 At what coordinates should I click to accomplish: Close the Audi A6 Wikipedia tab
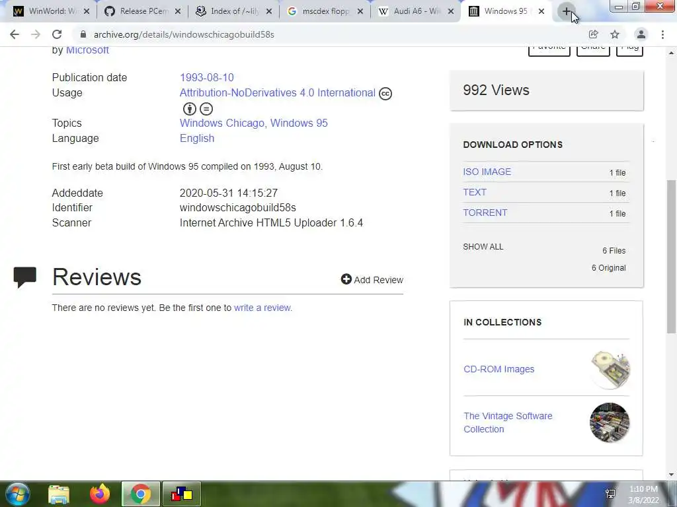pos(451,12)
